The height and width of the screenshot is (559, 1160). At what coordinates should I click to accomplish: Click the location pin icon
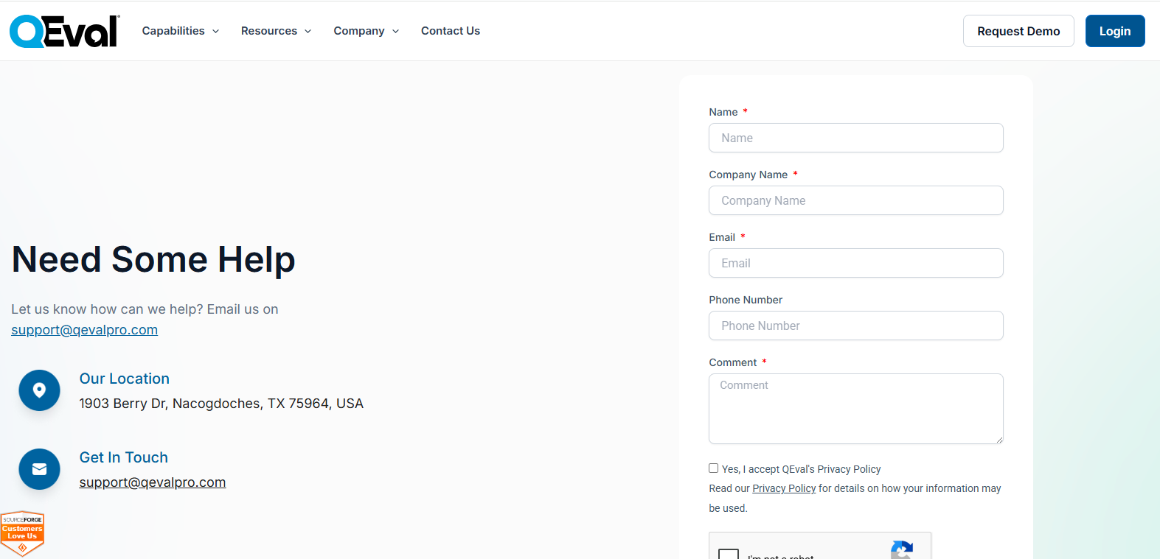coord(40,390)
